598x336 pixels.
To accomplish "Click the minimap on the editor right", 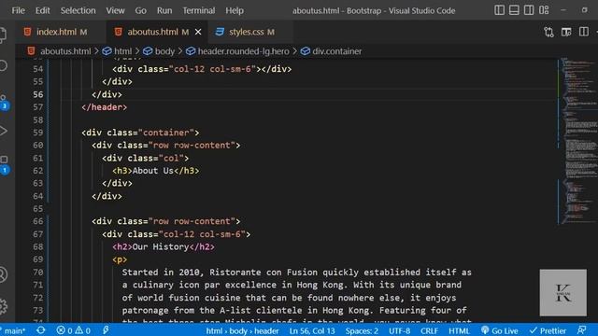I will tap(578, 141).
